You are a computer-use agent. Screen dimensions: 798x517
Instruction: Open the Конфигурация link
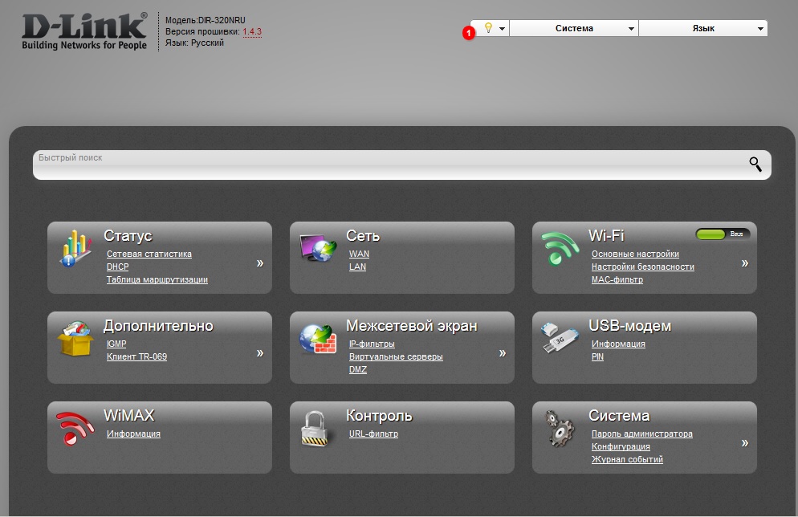(621, 447)
